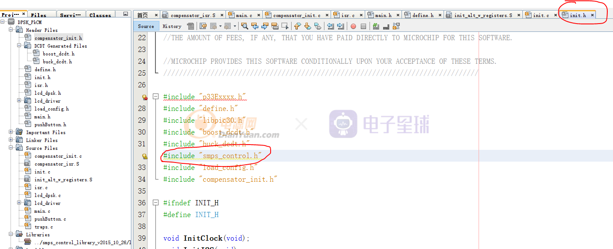Collapse the #ifndef INIT_H fold at line 36
Image resolution: width=613 pixels, height=249 pixels.
[x=155, y=203]
